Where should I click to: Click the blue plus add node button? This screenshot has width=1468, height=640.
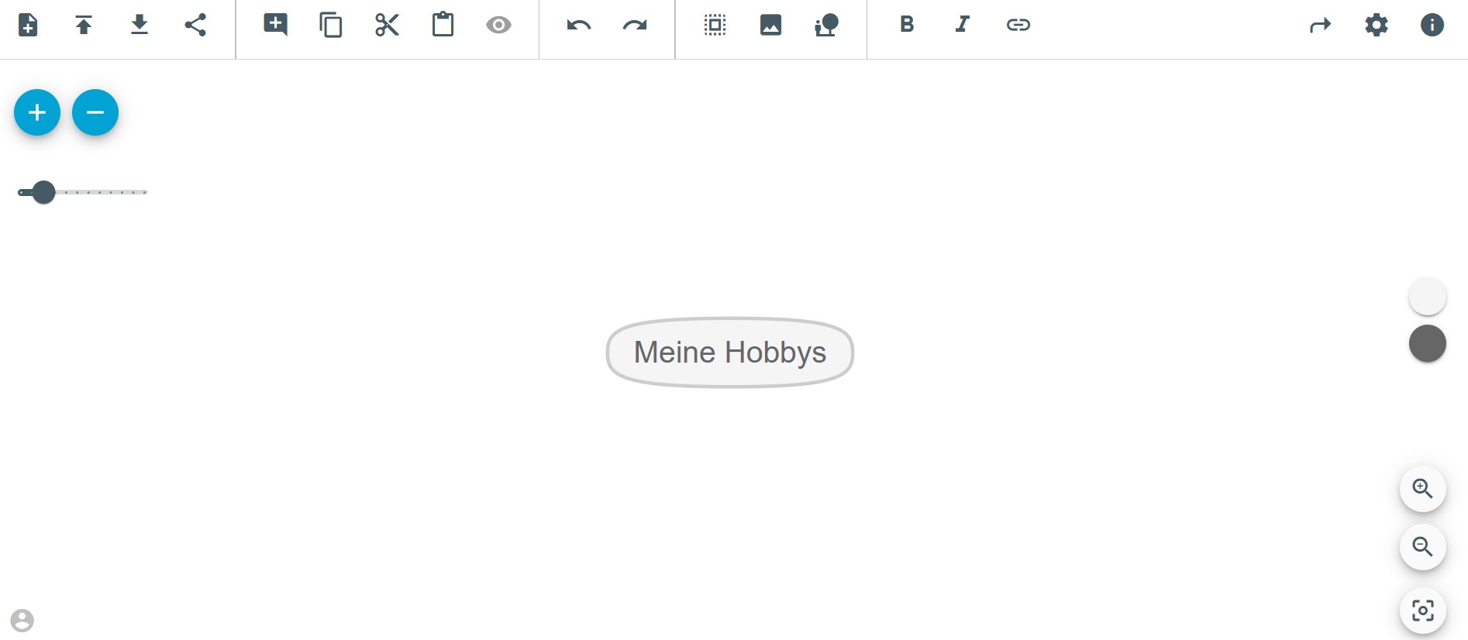click(37, 112)
